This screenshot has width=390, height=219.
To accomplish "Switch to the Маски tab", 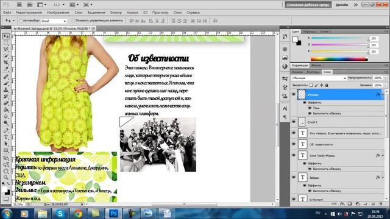I will (316, 65).
